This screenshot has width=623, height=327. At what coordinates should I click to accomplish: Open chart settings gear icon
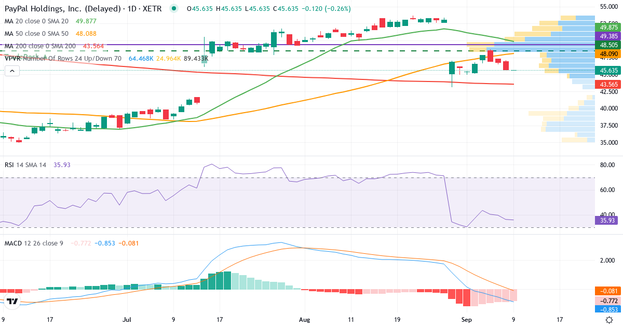click(x=609, y=320)
